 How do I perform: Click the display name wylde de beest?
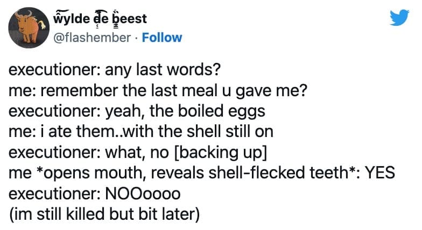(x=101, y=19)
